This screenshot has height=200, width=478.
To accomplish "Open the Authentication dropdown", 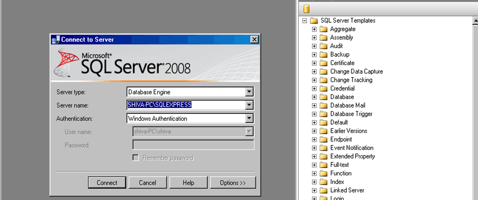I will pyautogui.click(x=249, y=118).
